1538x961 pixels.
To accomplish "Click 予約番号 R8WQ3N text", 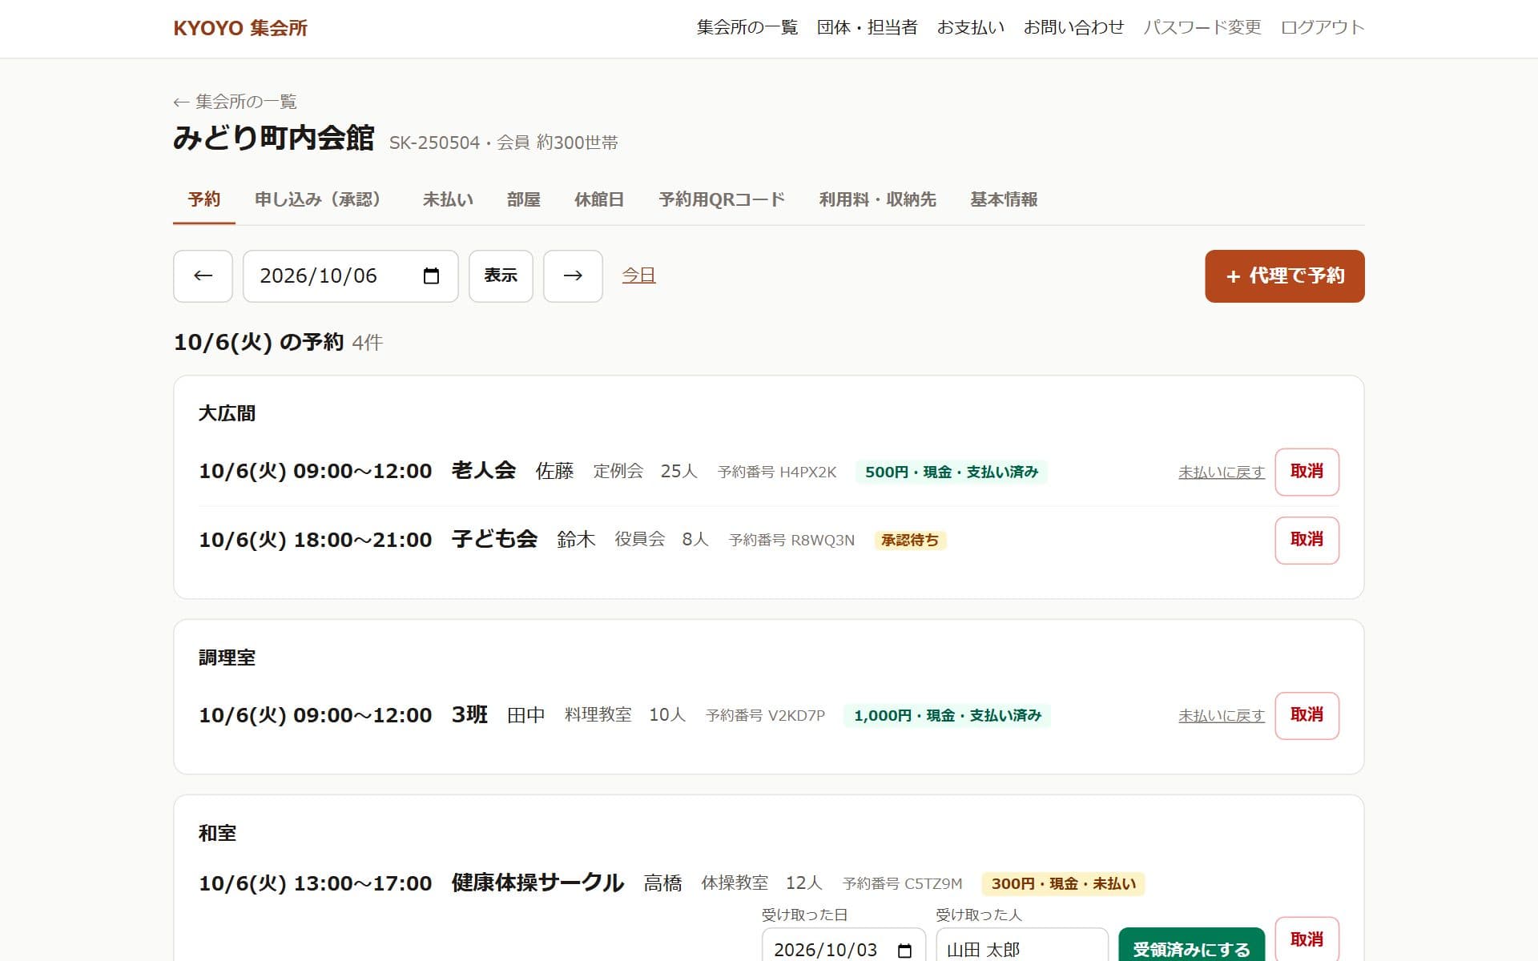I will tap(791, 541).
